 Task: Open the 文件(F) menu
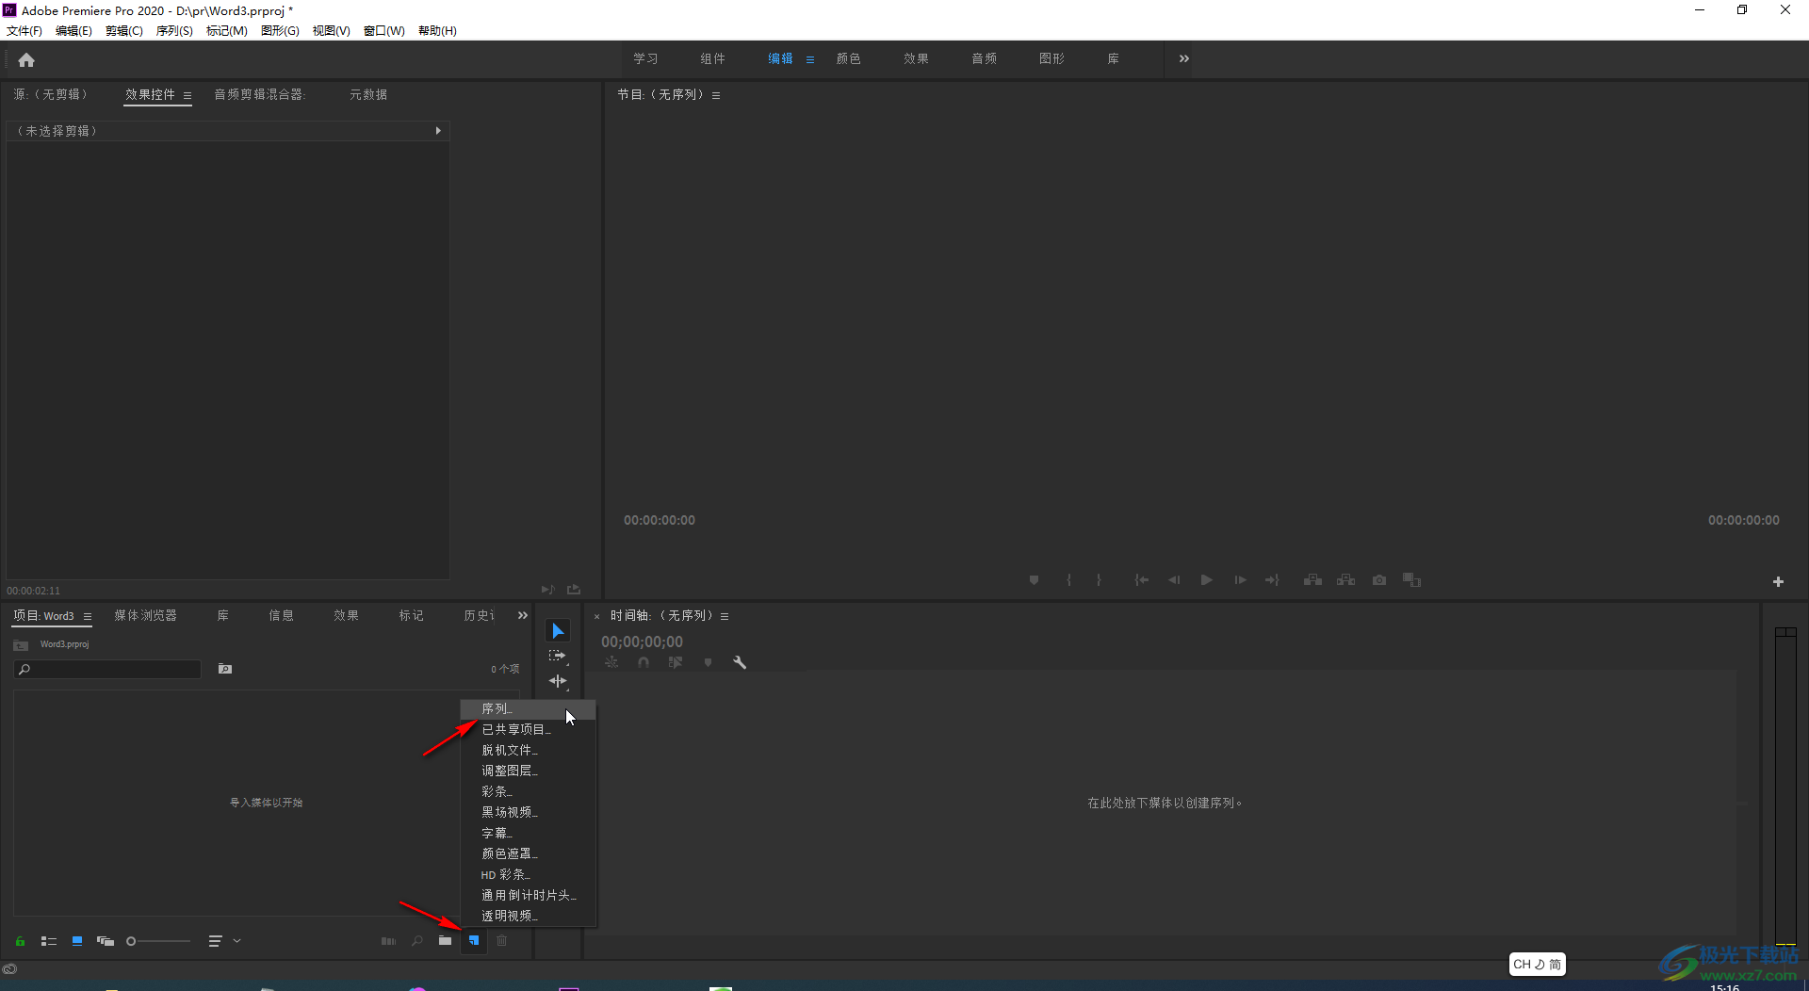(x=24, y=31)
